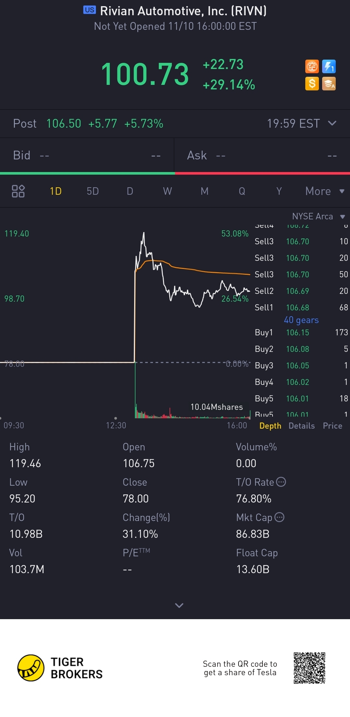Screen dimensions: 350x717
Task: Tap the info icon beside T/O Rate
Action: click(x=281, y=482)
